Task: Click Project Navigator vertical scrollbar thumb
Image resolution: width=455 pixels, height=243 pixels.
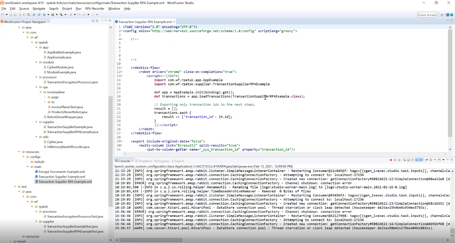Action: tap(111, 151)
